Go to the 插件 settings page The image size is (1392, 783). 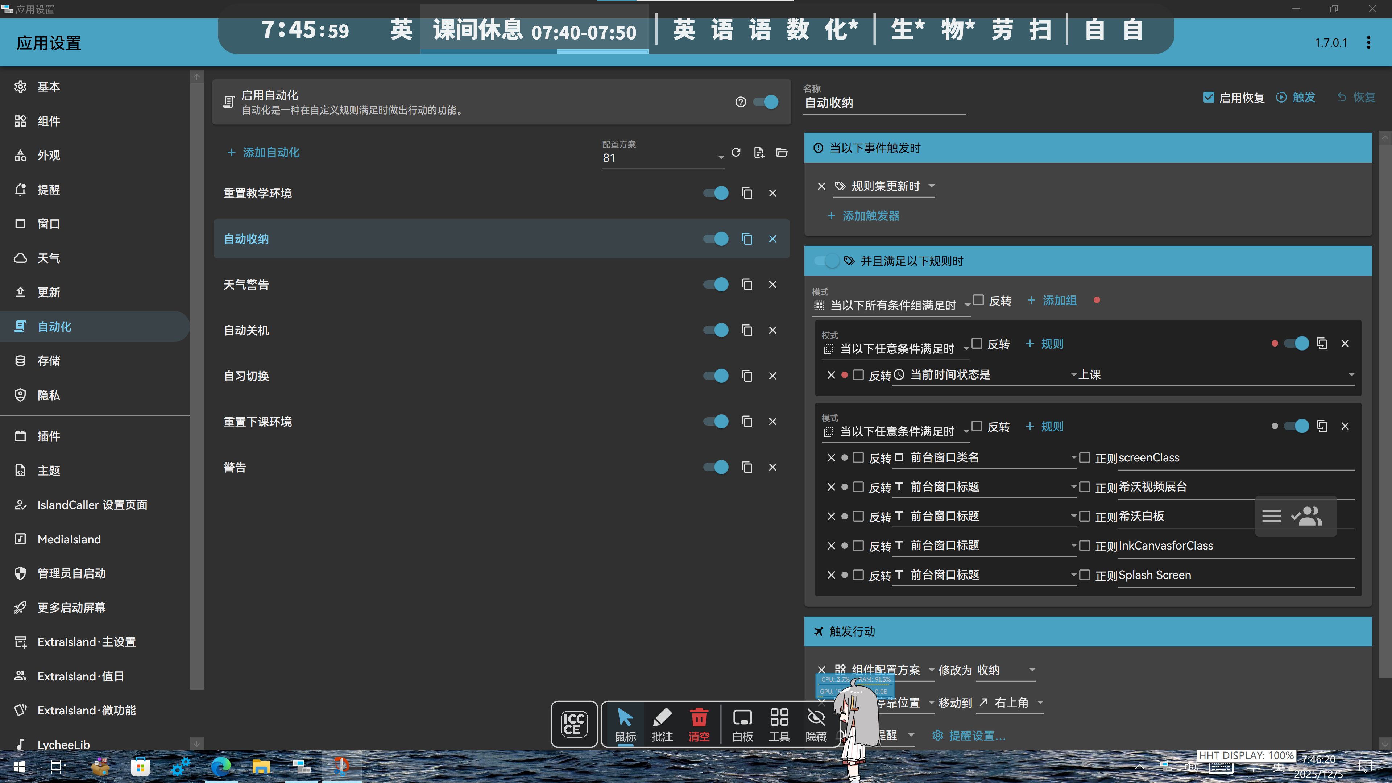49,436
